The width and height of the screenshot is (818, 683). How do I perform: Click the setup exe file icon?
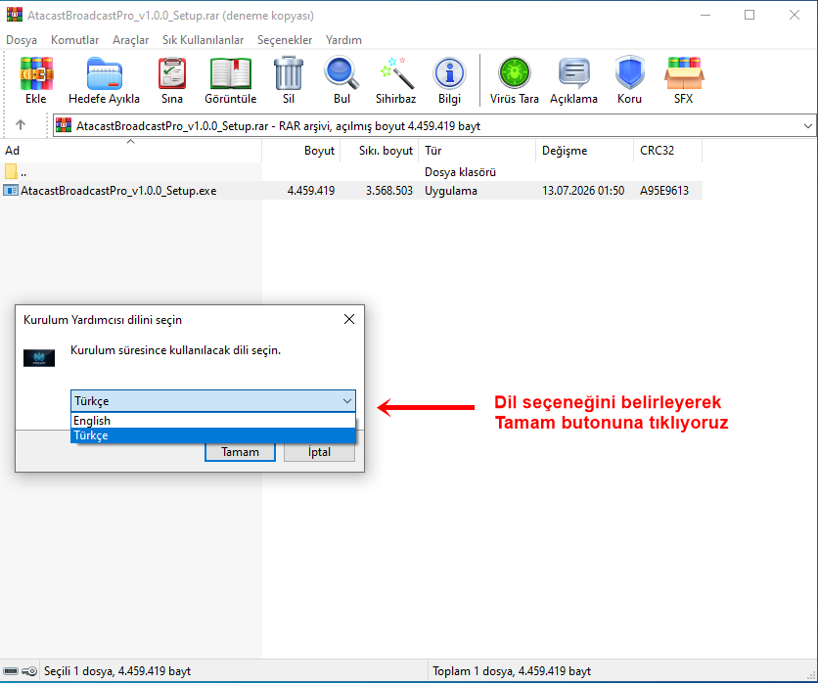[11, 191]
